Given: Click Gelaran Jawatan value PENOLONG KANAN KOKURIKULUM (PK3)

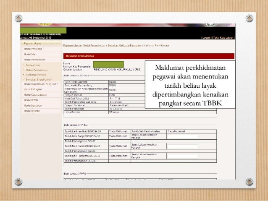Looking at the screenshot, I should coord(118,70).
